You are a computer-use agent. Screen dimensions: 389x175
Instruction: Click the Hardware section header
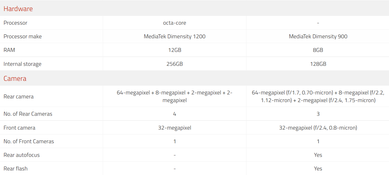[x=18, y=9]
